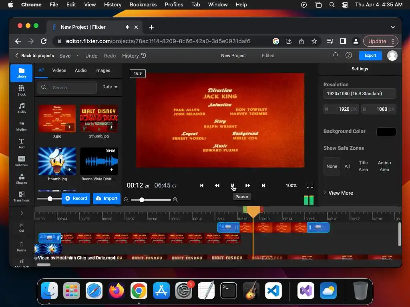Open the Resolution preset dropdown

tap(360, 94)
